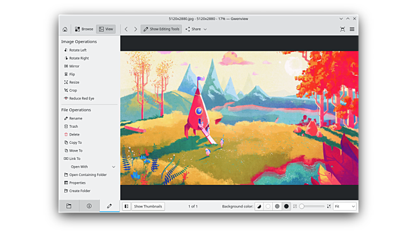Toggle the sidebar visibility button
The width and height of the screenshot is (417, 234).
click(126, 206)
